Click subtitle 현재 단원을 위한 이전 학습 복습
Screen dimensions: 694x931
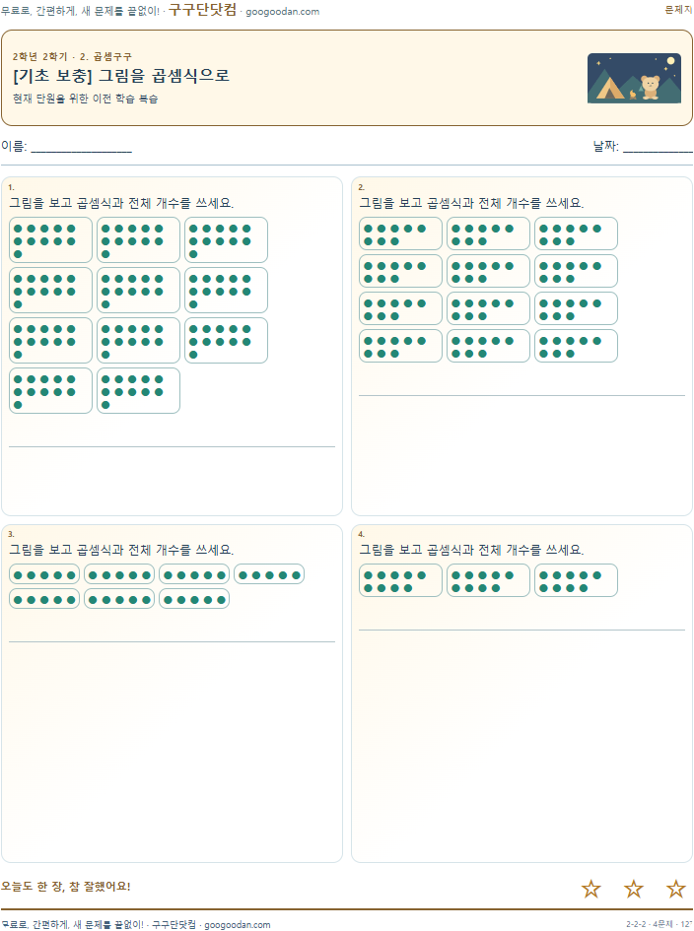coord(85,99)
